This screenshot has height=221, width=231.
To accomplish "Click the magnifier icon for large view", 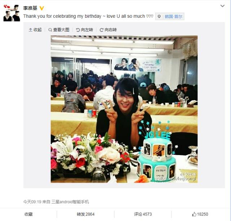I will click(50, 30).
